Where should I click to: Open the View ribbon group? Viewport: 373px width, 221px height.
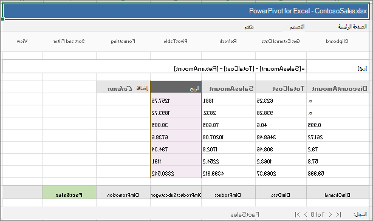tap(22, 41)
